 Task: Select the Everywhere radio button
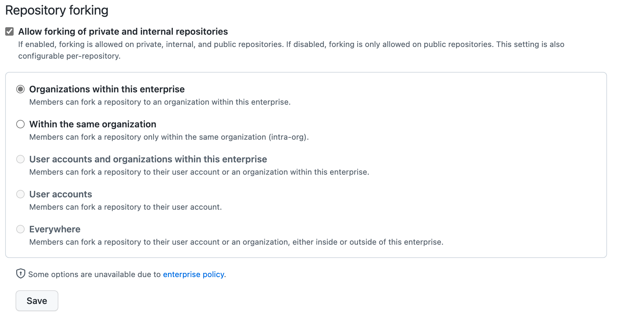coord(20,229)
